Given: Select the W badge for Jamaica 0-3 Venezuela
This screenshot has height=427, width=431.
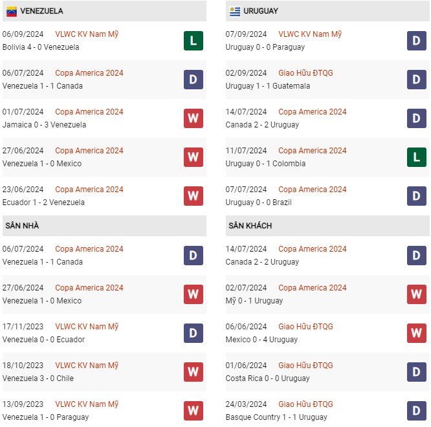Looking at the screenshot, I should (x=193, y=118).
